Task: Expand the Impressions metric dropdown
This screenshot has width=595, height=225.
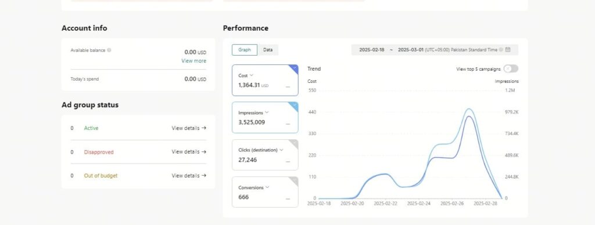Action: point(267,113)
